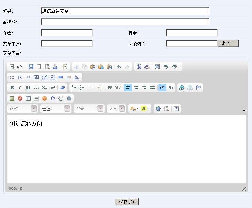Select the body element in path bar

[x=13, y=188]
